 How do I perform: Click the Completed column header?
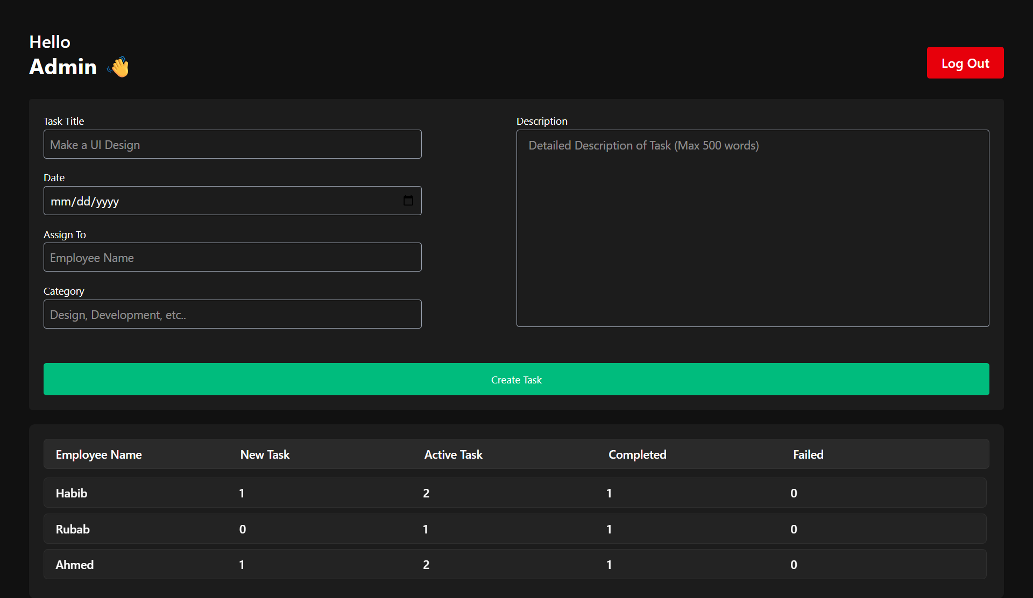(x=637, y=454)
